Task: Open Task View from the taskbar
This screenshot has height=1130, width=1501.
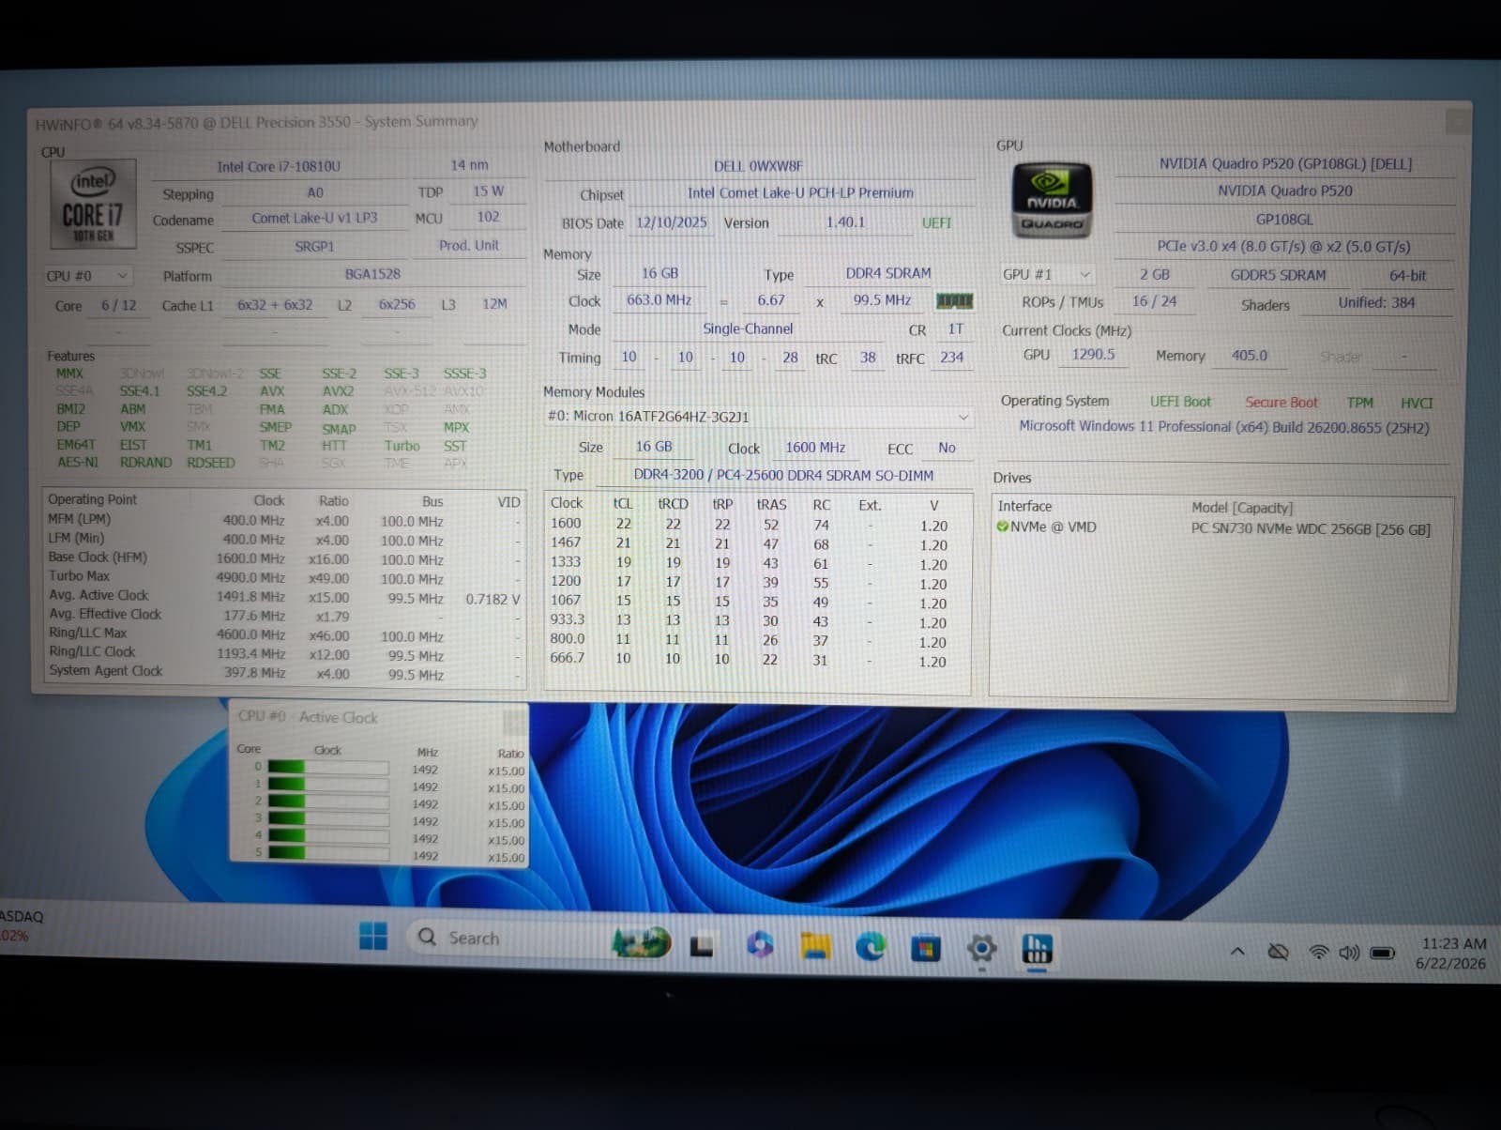Action: [x=702, y=945]
